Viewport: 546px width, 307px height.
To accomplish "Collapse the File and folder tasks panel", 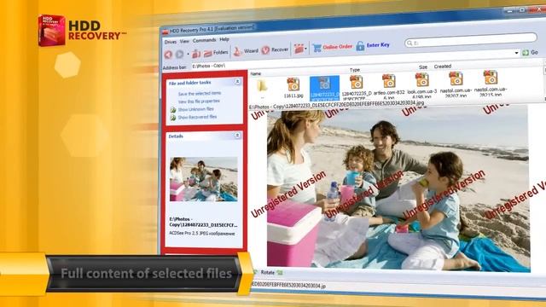I will pos(237,82).
